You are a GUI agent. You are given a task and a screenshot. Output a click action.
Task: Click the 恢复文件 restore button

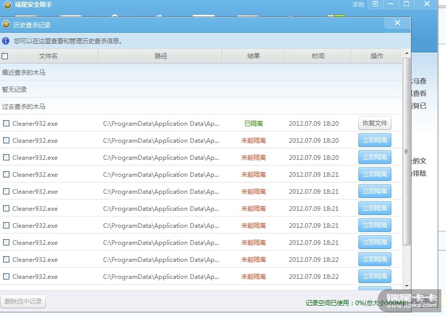375,123
